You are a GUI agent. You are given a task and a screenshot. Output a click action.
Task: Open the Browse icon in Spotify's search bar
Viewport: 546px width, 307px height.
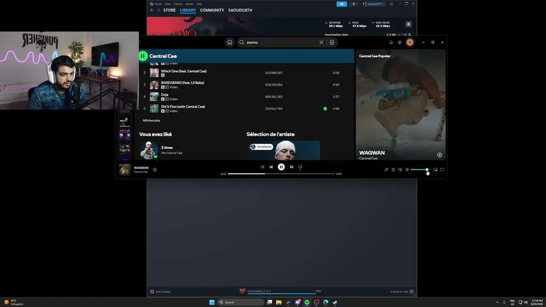coord(332,42)
